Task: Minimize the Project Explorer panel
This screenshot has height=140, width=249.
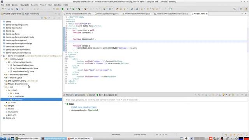Action: point(55,14)
